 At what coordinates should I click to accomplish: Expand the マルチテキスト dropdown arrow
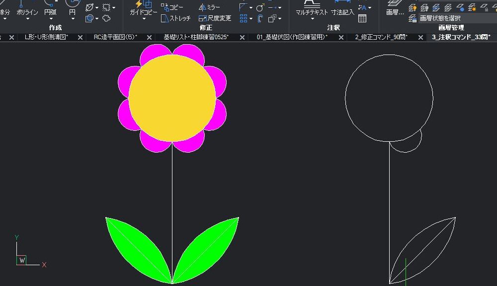[x=312, y=19]
